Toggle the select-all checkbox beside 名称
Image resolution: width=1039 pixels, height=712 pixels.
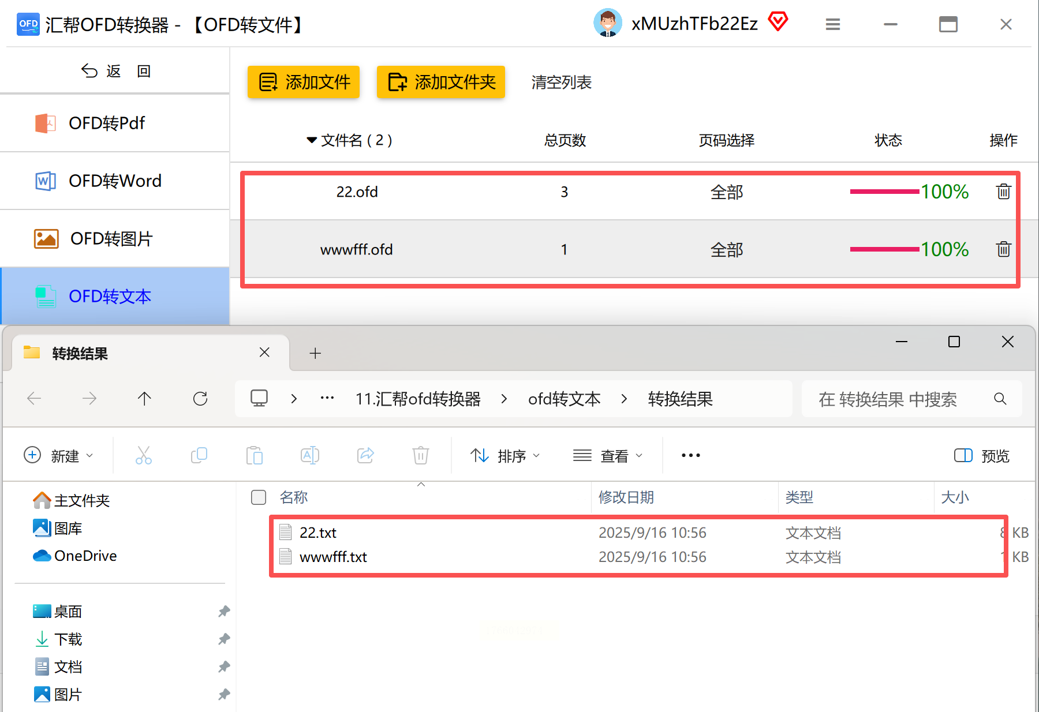point(259,497)
